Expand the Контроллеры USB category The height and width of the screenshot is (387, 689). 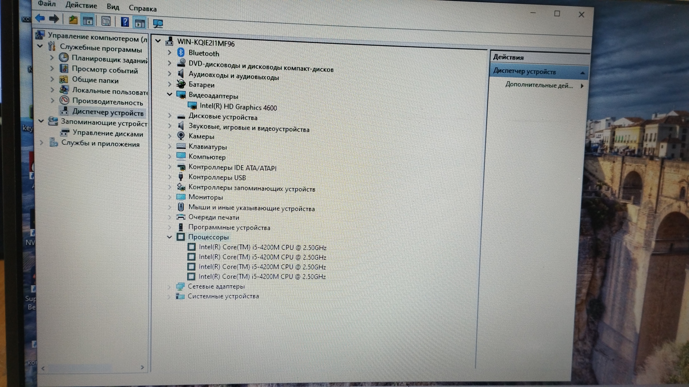[x=170, y=177]
